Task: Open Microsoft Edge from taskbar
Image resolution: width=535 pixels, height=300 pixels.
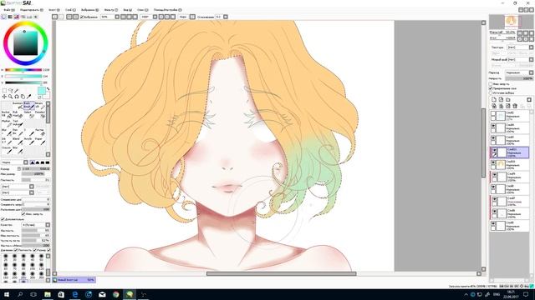Action: (x=74, y=294)
